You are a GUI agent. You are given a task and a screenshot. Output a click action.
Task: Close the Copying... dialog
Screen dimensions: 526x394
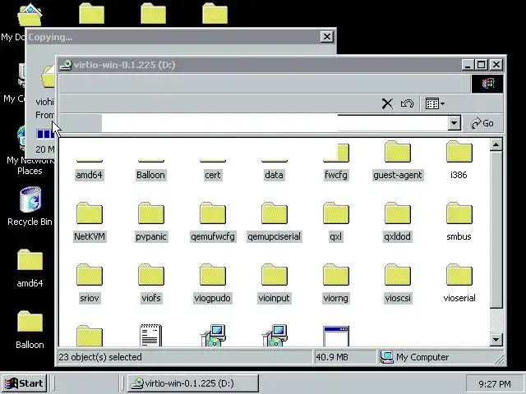[327, 36]
